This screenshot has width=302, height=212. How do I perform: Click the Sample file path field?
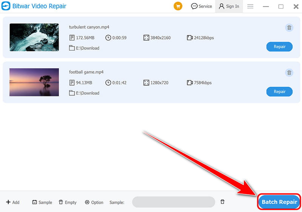point(173,202)
